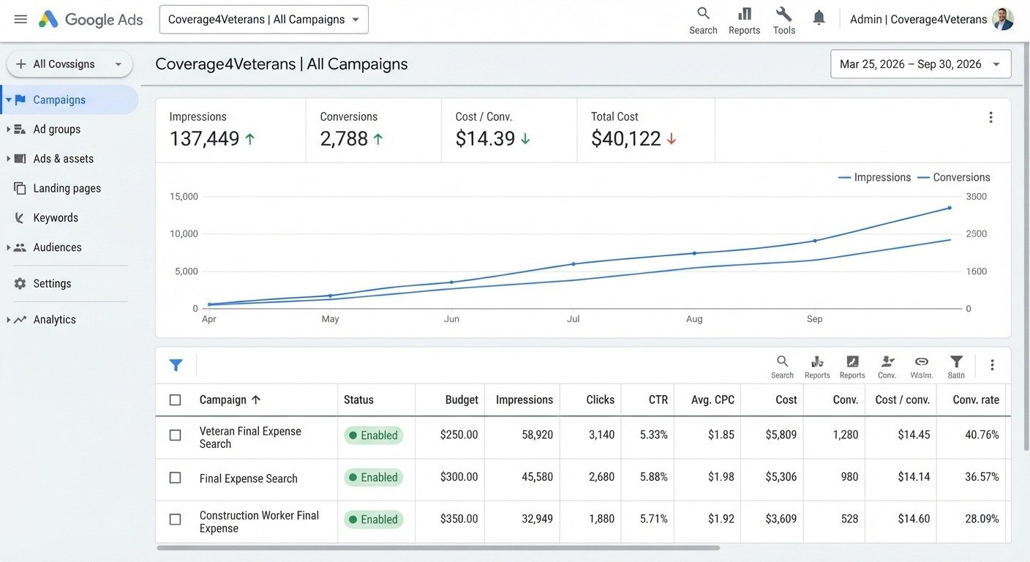This screenshot has width=1030, height=562.
Task: Open the Coverage4Veterans account selector dropdown
Action: click(264, 20)
